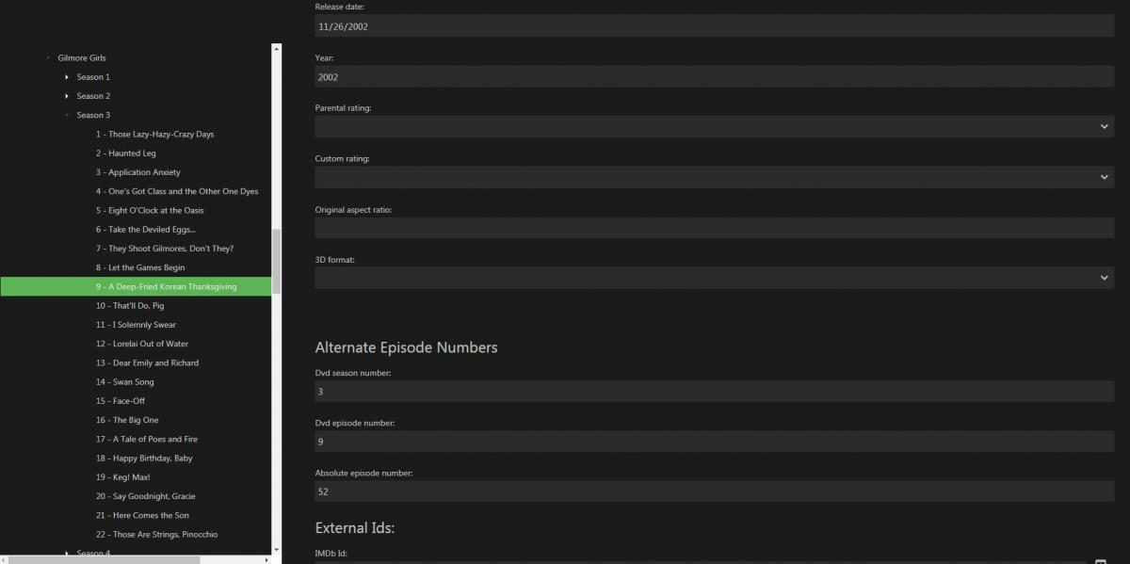Screen dimensions: 1130x564
Task: Select episode 1 - Those Lazy-Hazy-Crazy Days
Action: (154, 135)
